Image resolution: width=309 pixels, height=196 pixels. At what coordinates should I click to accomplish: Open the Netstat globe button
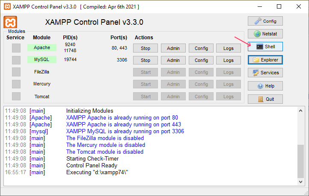click(x=265, y=34)
